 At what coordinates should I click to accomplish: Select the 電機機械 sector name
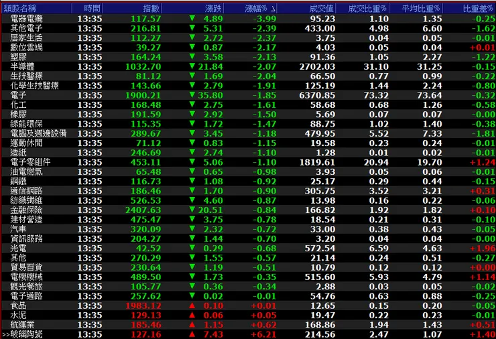coord(26,277)
